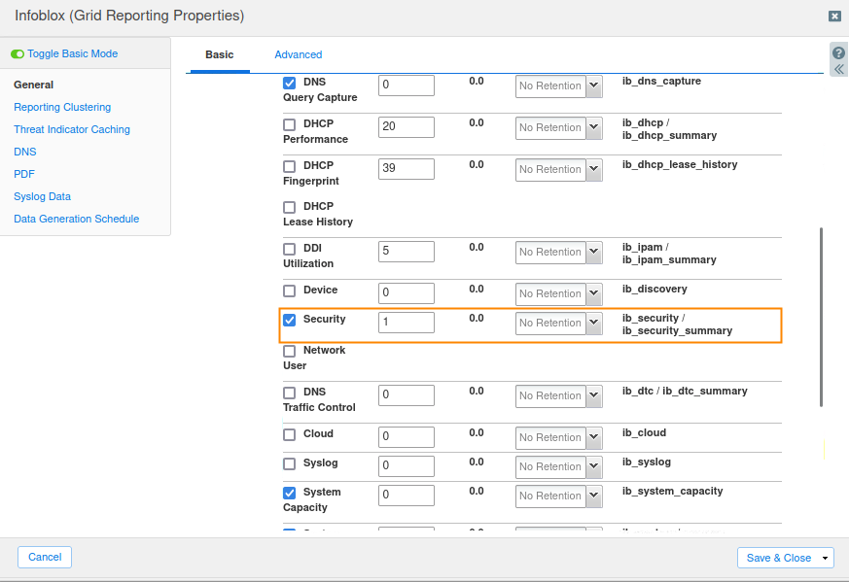Open the Syslog Data section

click(42, 196)
